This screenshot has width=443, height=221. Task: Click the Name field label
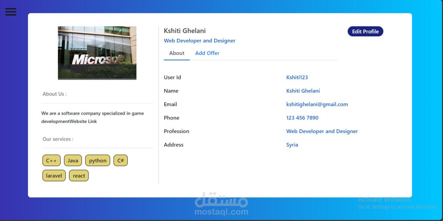click(171, 91)
